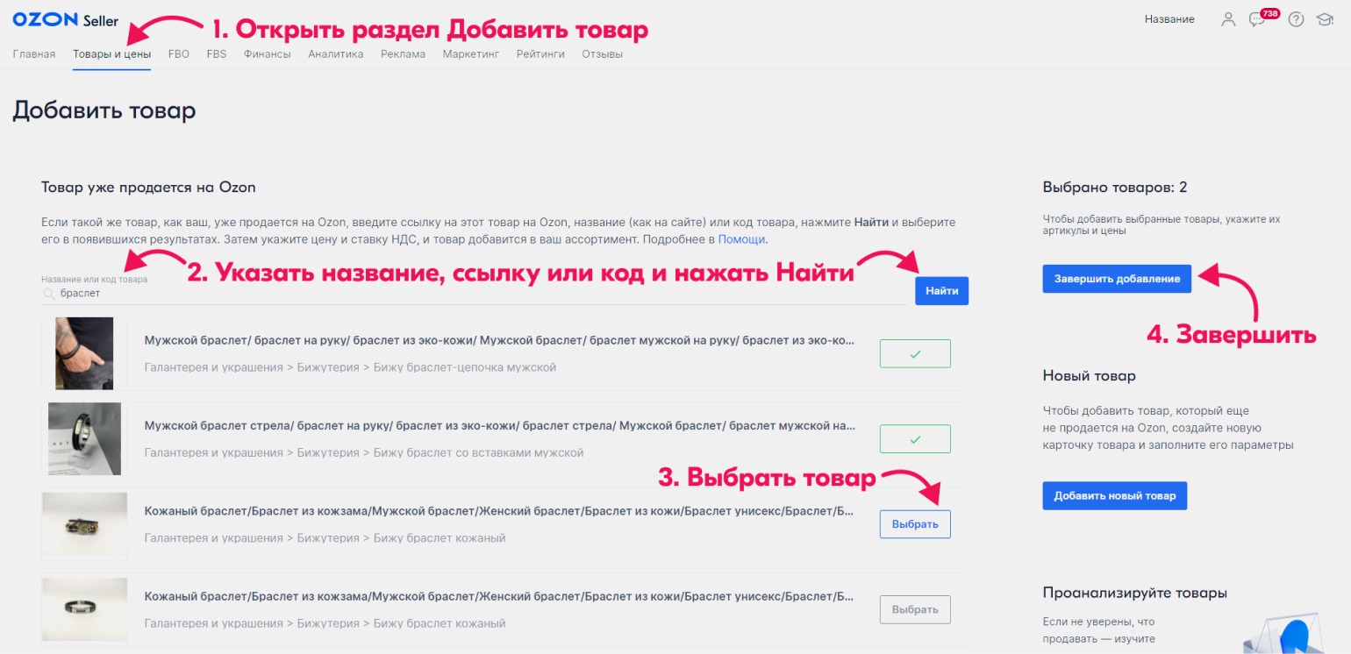The image size is (1351, 654).
Task: Click 'Выбрано товаров: 2' heading
Action: point(1115,187)
